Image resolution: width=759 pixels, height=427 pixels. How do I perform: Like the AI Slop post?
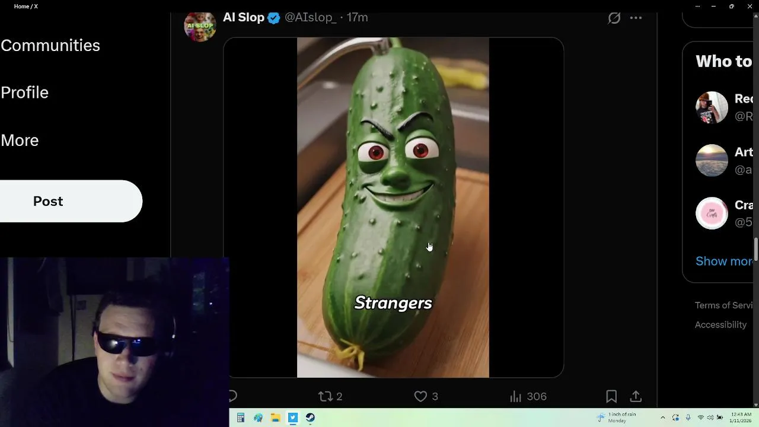(420, 396)
